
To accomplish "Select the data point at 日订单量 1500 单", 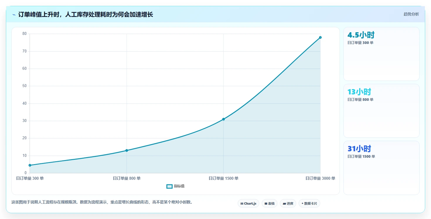I will (223, 119).
